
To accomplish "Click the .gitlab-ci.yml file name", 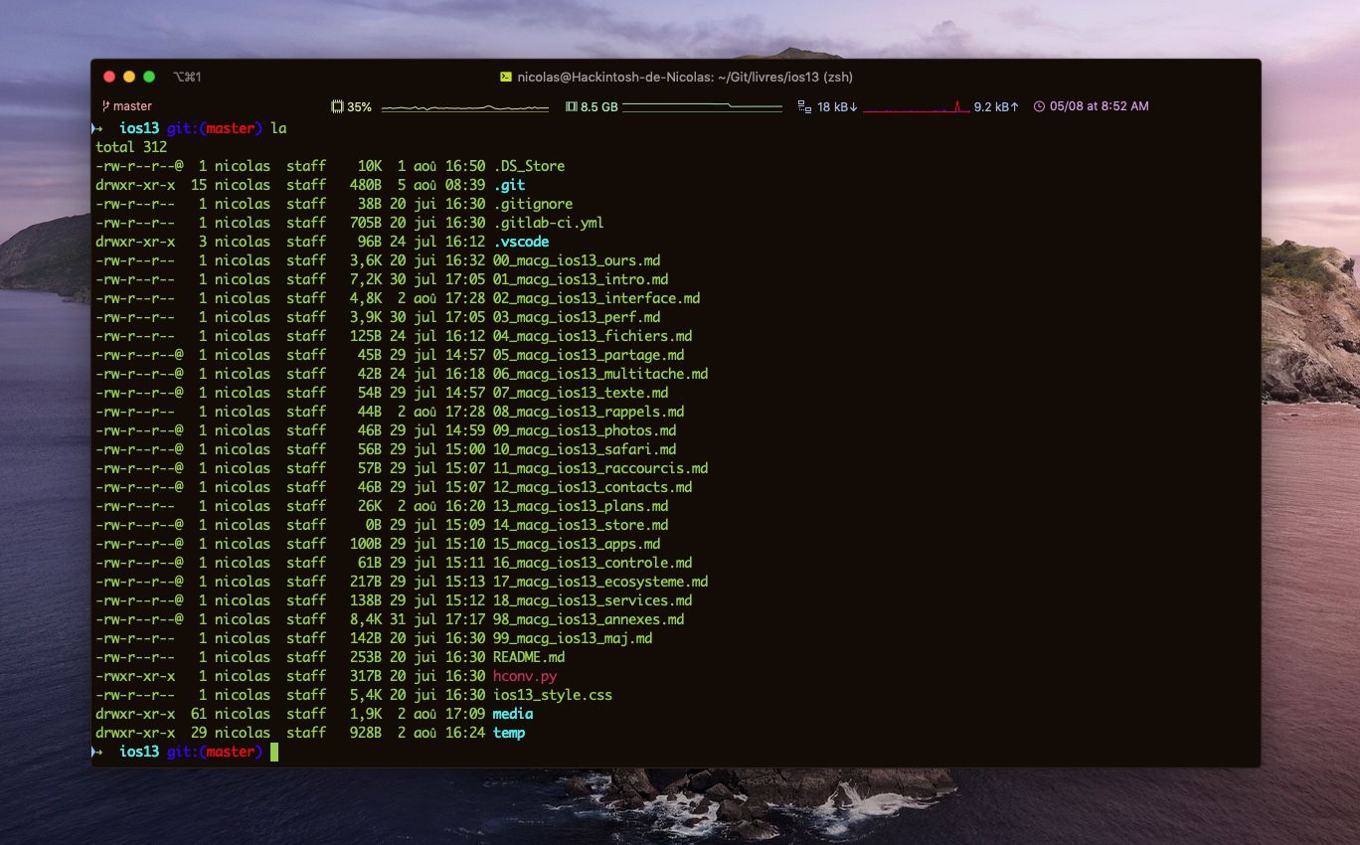I will click(549, 223).
